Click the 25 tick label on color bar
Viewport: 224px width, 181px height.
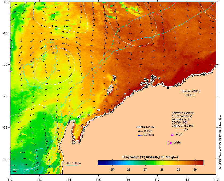click(112, 170)
